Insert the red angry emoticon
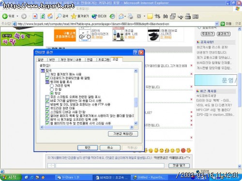 click(x=183, y=151)
